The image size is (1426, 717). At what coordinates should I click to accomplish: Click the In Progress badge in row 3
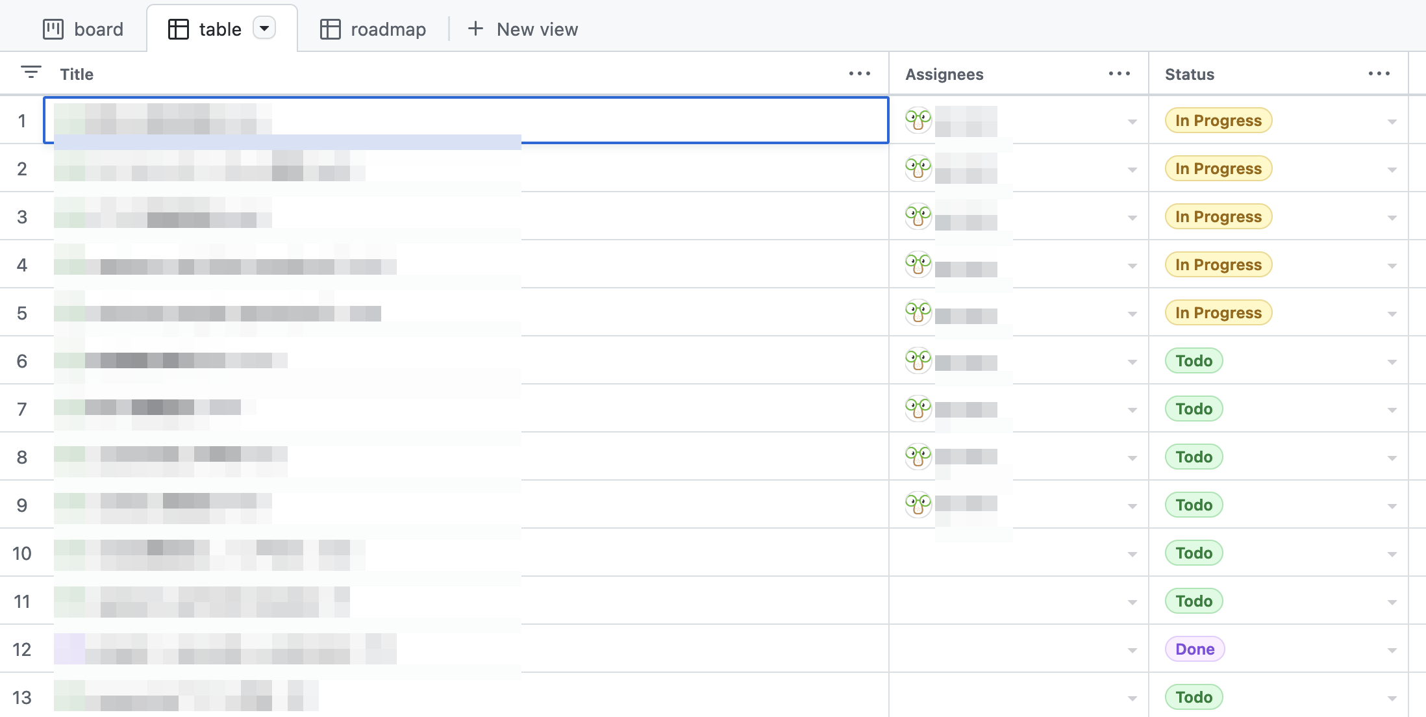tap(1218, 216)
